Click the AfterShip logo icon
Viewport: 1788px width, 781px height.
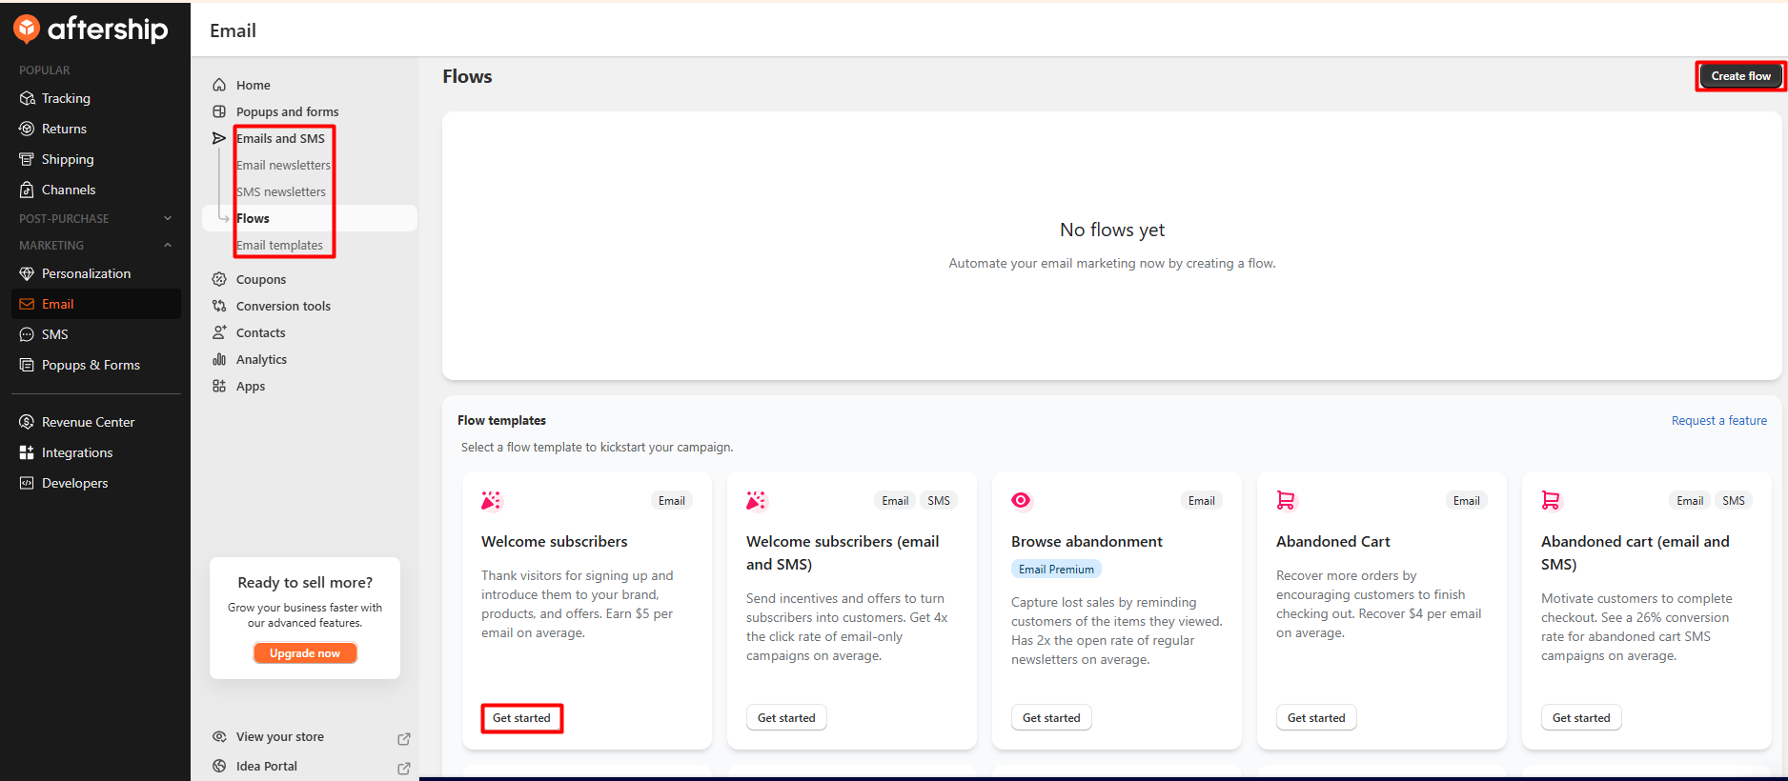27,30
